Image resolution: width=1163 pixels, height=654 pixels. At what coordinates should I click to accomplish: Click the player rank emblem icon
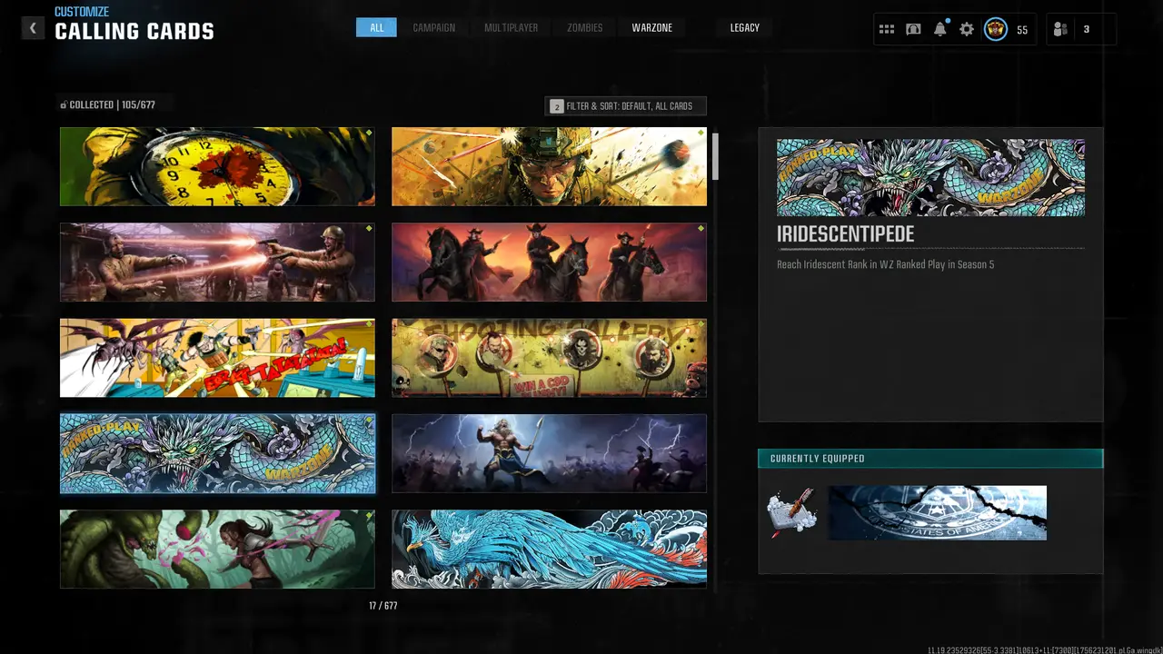coord(996,29)
